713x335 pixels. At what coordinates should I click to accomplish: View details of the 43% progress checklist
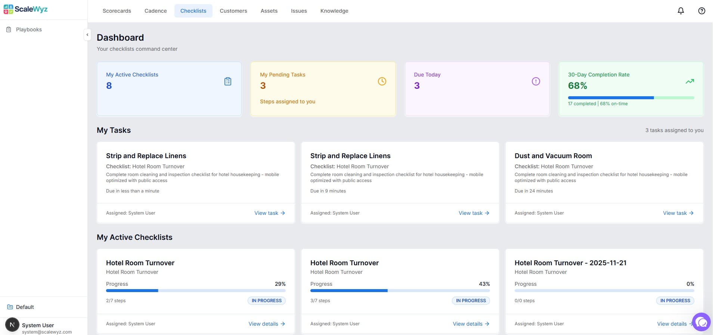(x=471, y=324)
